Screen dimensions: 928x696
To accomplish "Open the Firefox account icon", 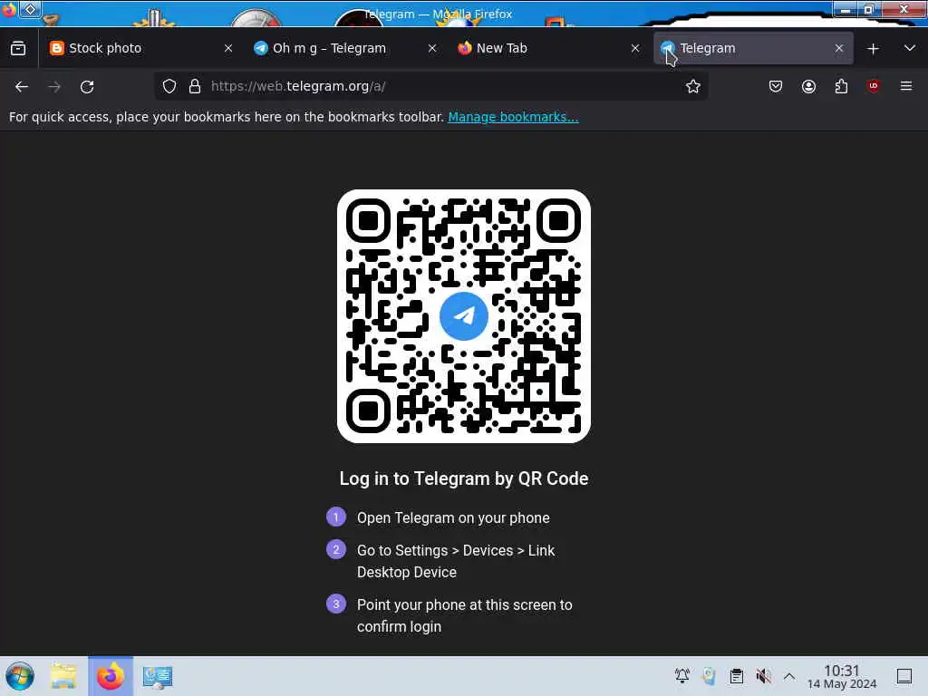I will click(x=808, y=86).
